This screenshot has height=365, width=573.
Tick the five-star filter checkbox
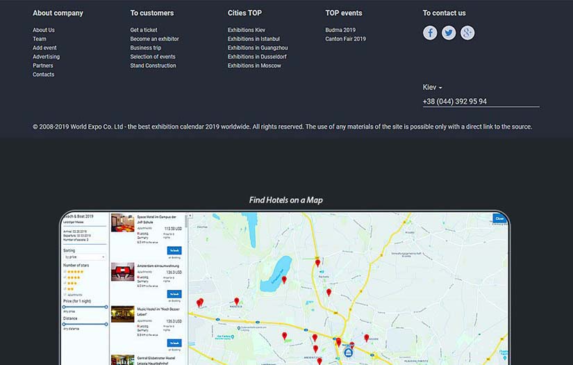[x=65, y=272]
